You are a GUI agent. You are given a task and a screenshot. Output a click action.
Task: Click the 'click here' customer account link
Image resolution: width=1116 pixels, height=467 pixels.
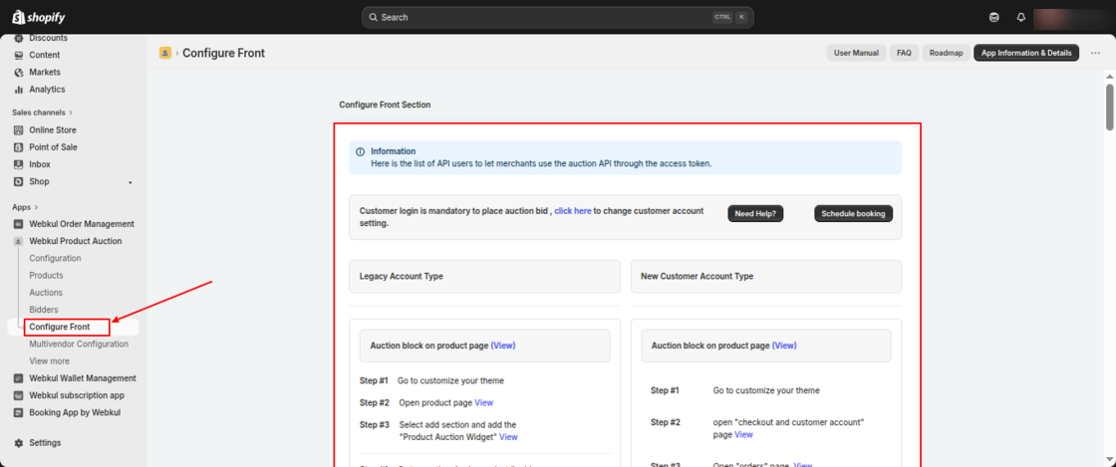pyautogui.click(x=573, y=211)
